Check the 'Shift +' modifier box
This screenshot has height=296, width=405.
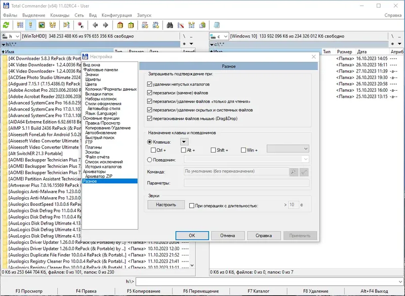[213, 150]
